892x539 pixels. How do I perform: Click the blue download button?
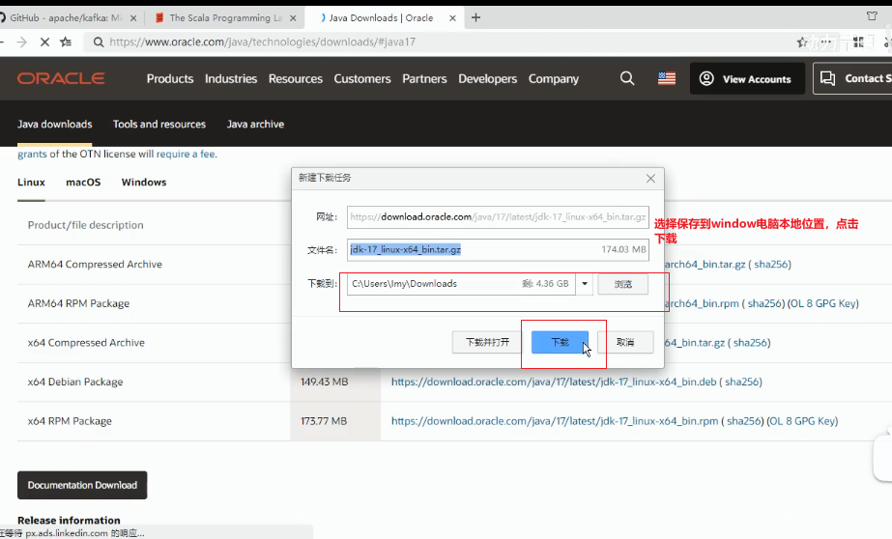(561, 342)
